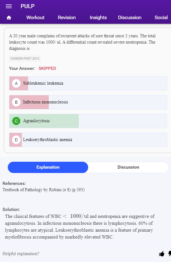This screenshot has height=262, width=171.
Task: Select the green C option circle
Action: tap(16, 121)
